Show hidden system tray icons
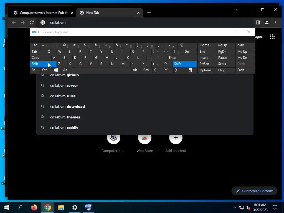The height and width of the screenshot is (213, 284). [x=235, y=207]
